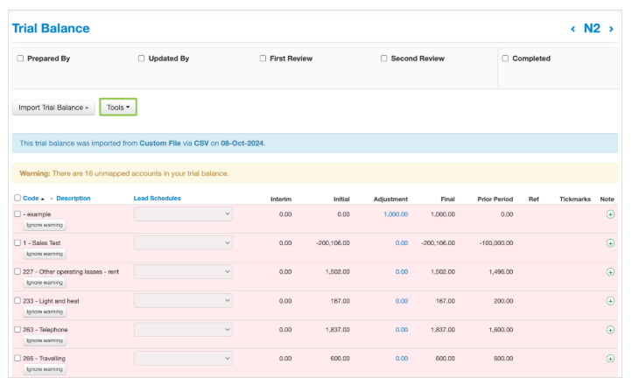
Task: Open the Import Trial Balance dropdown
Action: (53, 108)
